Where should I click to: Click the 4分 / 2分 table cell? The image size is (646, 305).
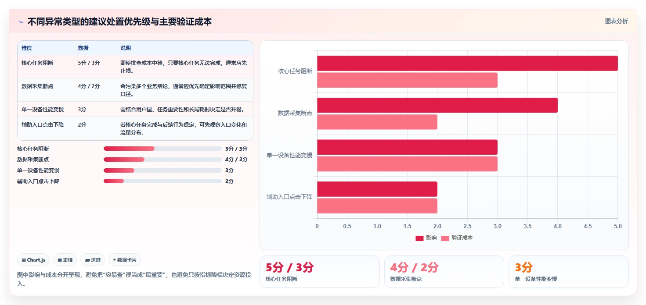point(89,86)
